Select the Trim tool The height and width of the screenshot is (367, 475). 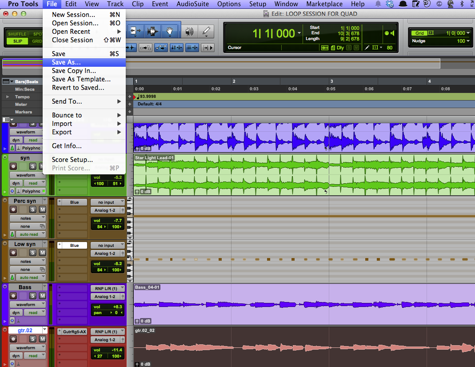click(x=135, y=31)
